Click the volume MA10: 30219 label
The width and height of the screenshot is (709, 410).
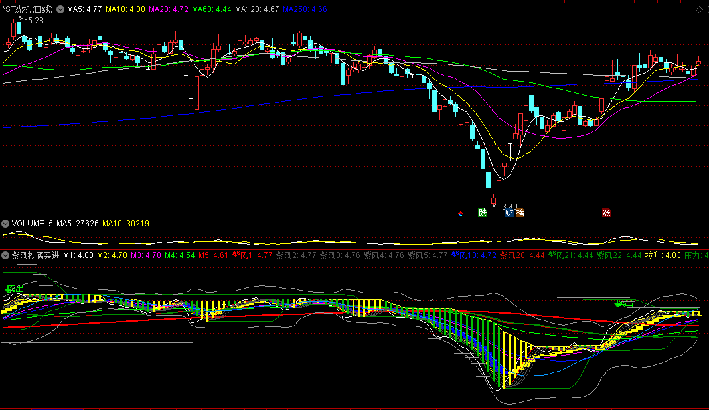click(x=125, y=224)
